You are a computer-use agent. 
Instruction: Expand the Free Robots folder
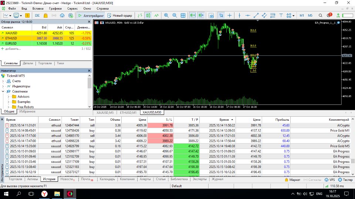tap(9, 107)
